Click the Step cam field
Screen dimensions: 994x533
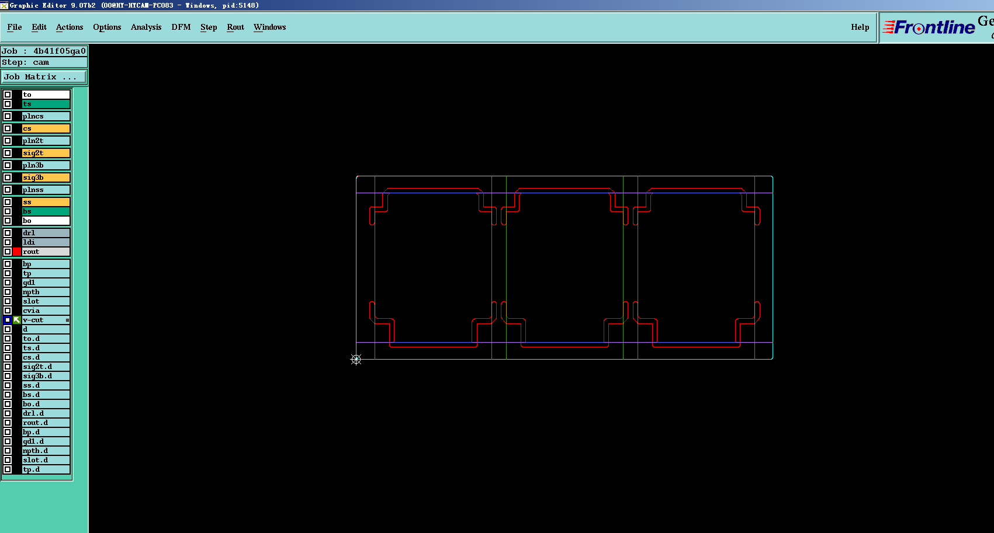point(44,62)
